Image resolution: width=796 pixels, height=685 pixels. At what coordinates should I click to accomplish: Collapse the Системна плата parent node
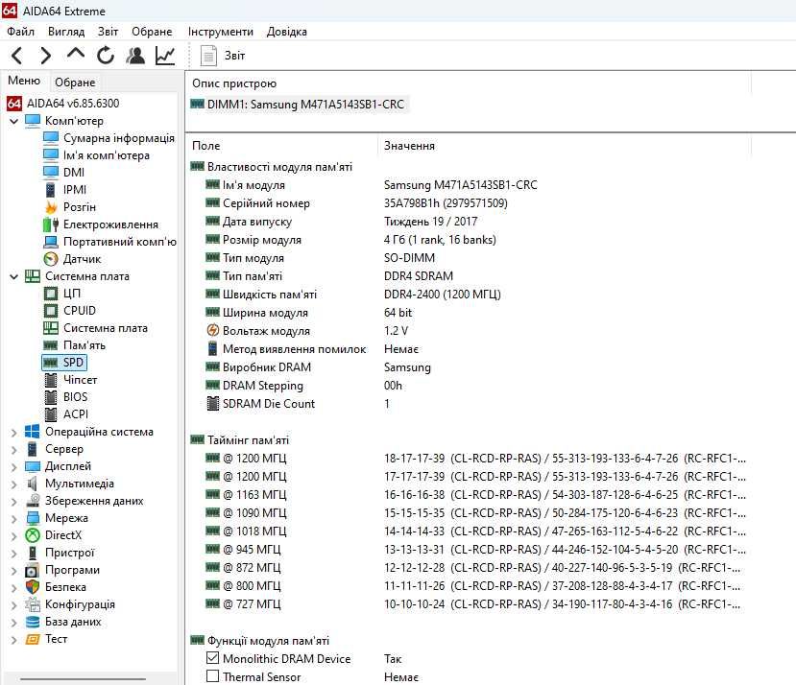pyautogui.click(x=13, y=276)
